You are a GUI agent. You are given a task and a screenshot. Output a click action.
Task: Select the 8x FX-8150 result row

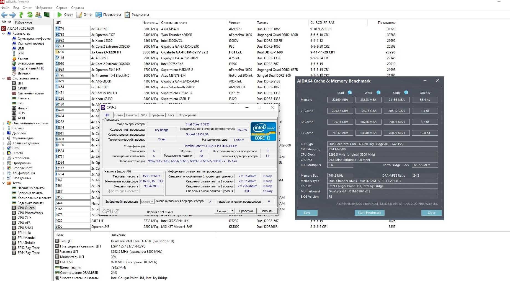(x=225, y=29)
